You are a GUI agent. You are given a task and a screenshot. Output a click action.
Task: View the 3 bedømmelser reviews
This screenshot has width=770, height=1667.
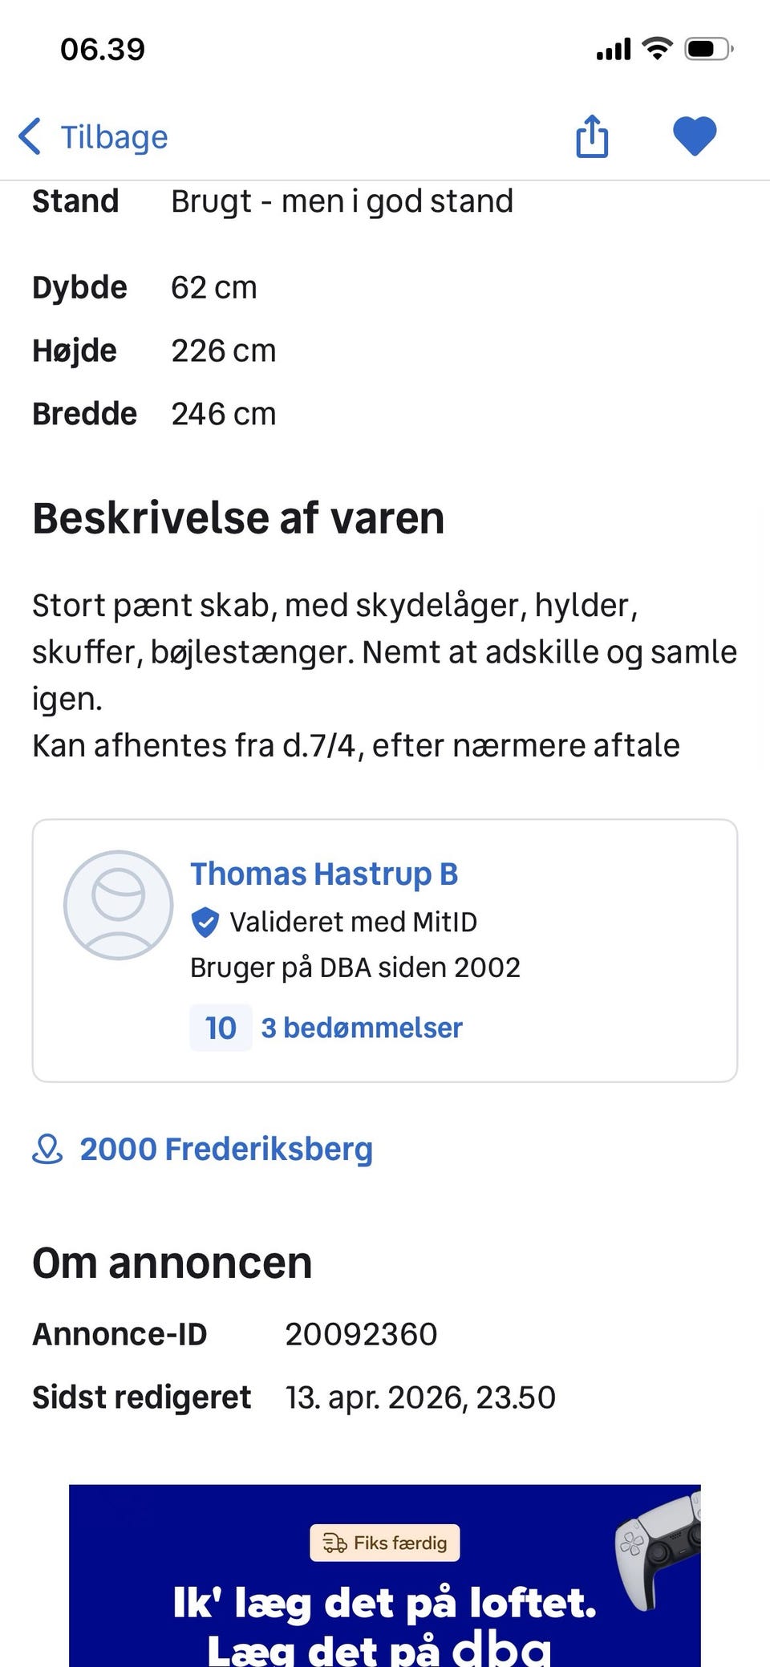362,1028
